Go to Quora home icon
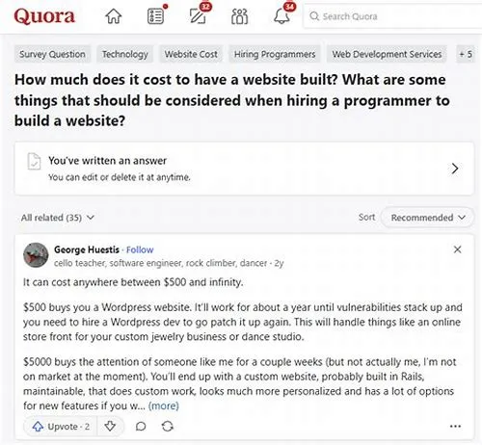This screenshot has width=482, height=445. pos(114,16)
